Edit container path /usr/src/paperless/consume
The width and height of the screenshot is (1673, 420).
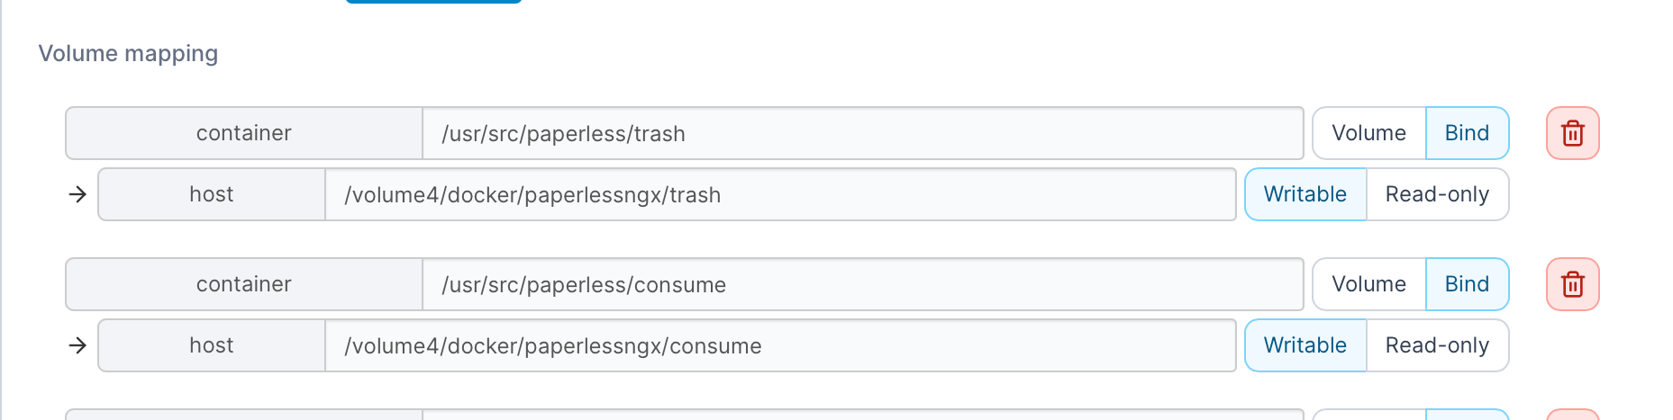[x=863, y=284]
